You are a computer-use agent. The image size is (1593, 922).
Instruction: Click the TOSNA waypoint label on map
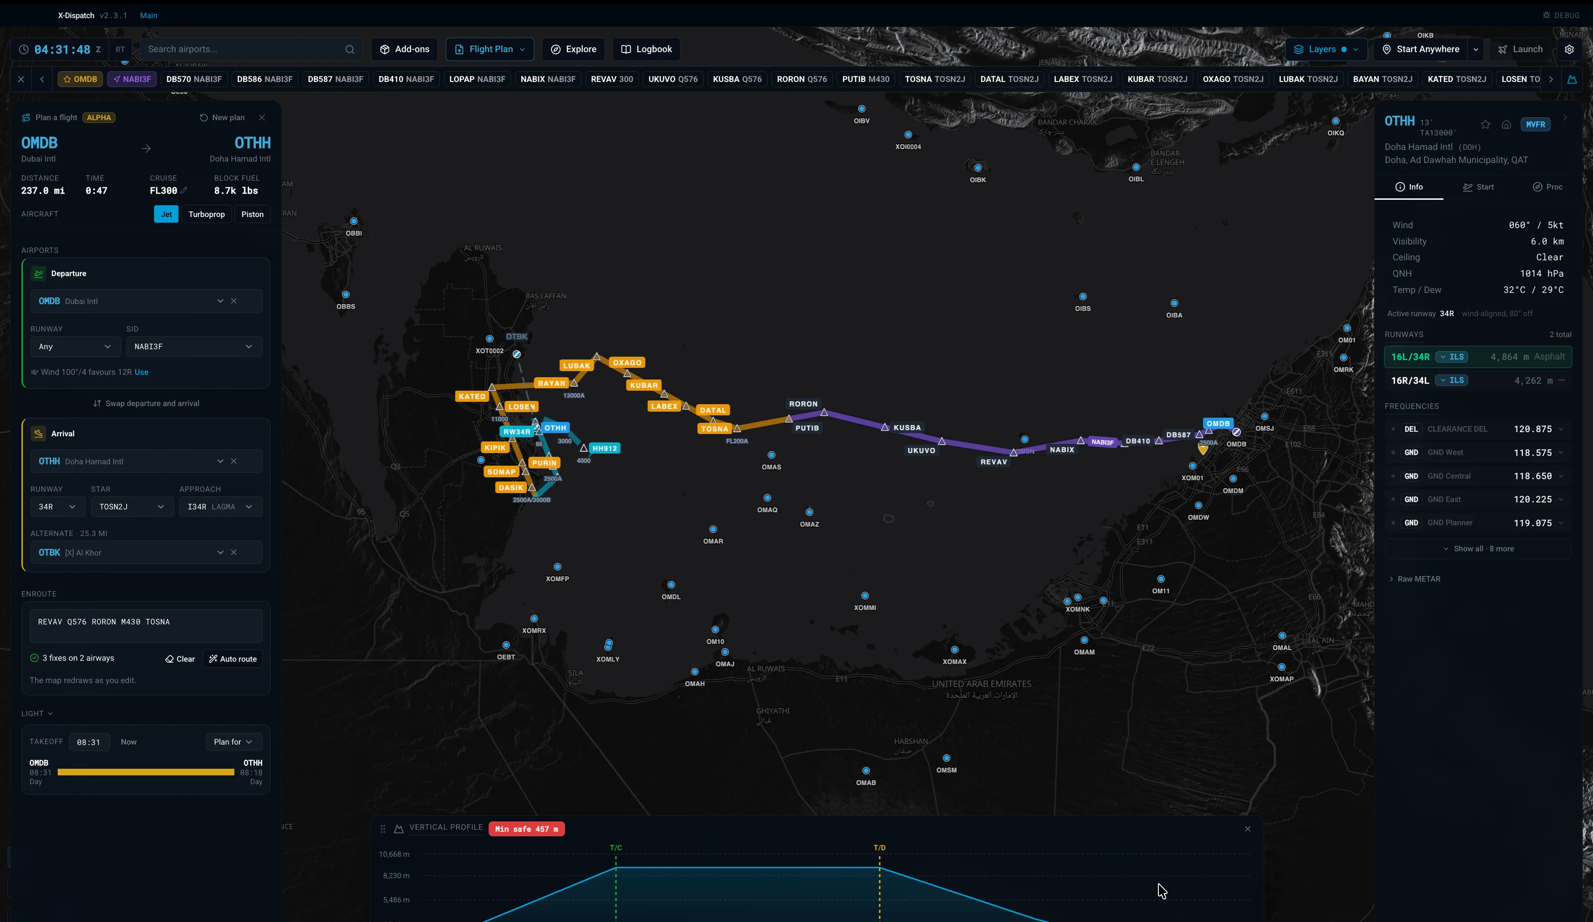click(715, 428)
